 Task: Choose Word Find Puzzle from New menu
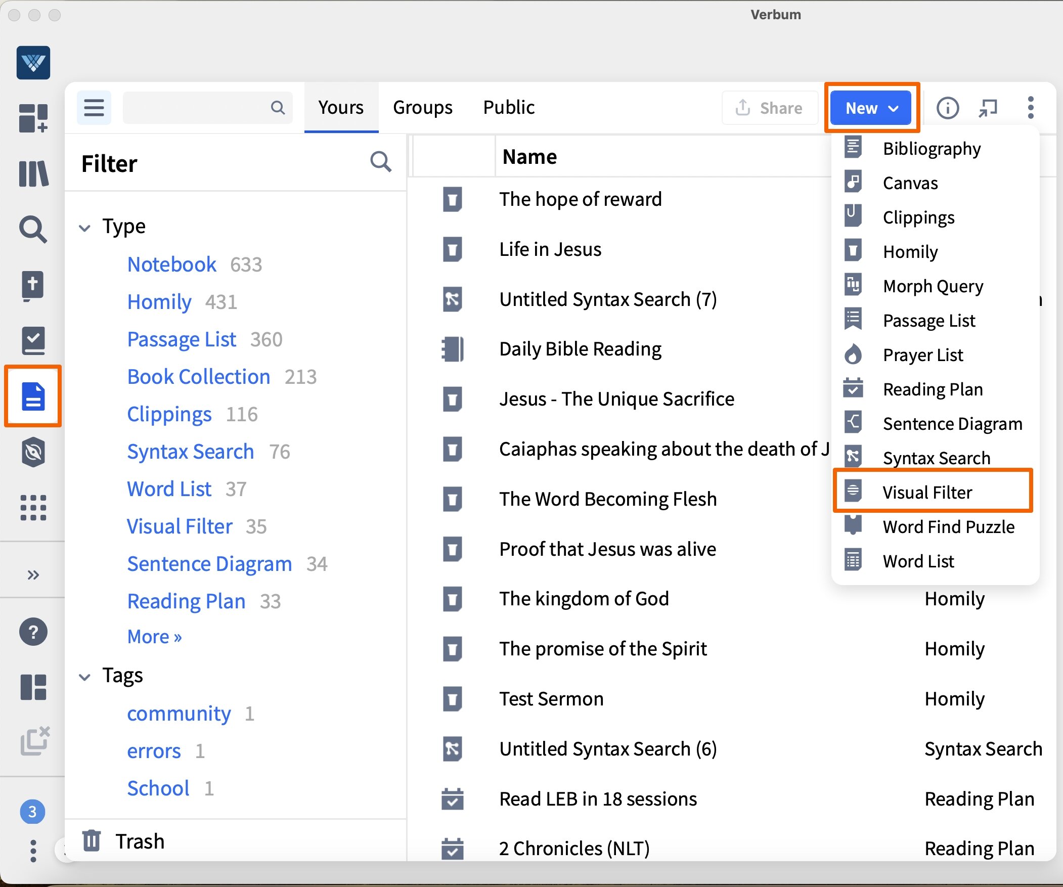[x=935, y=527]
